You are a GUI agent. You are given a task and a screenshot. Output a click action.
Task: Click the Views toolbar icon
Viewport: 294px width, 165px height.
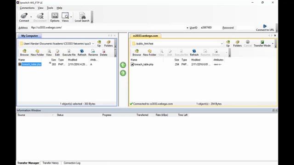point(65,17)
